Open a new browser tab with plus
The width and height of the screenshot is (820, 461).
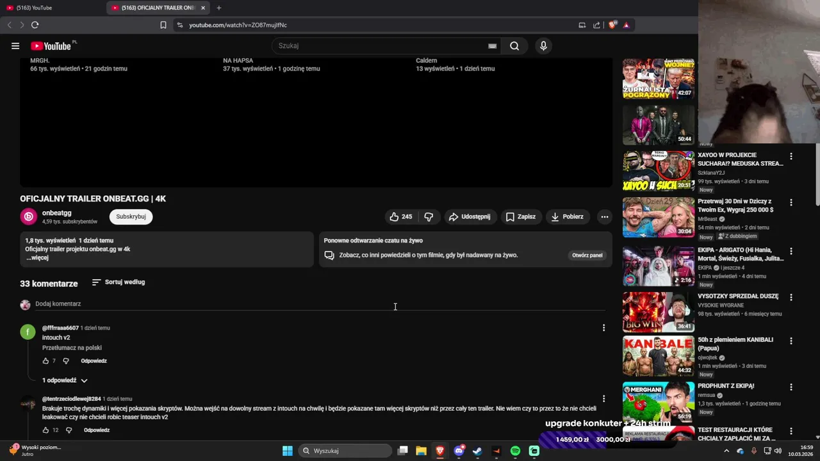pos(218,8)
